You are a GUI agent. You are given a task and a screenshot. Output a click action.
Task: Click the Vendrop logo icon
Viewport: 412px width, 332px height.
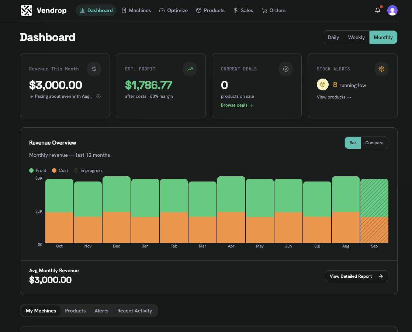27,11
